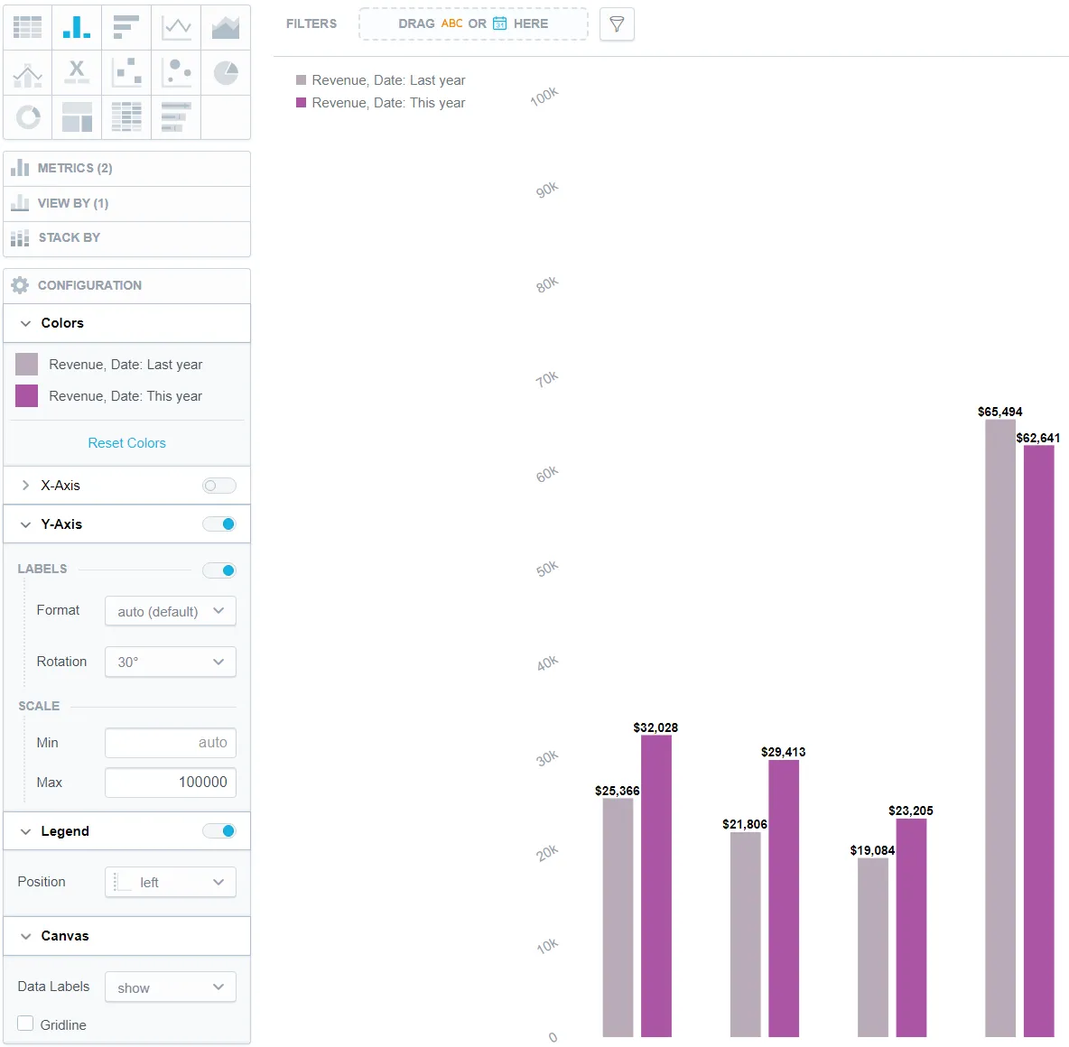Screen dimensions: 1069x1047
Task: Enable the X-Axis toggle
Action: (218, 486)
